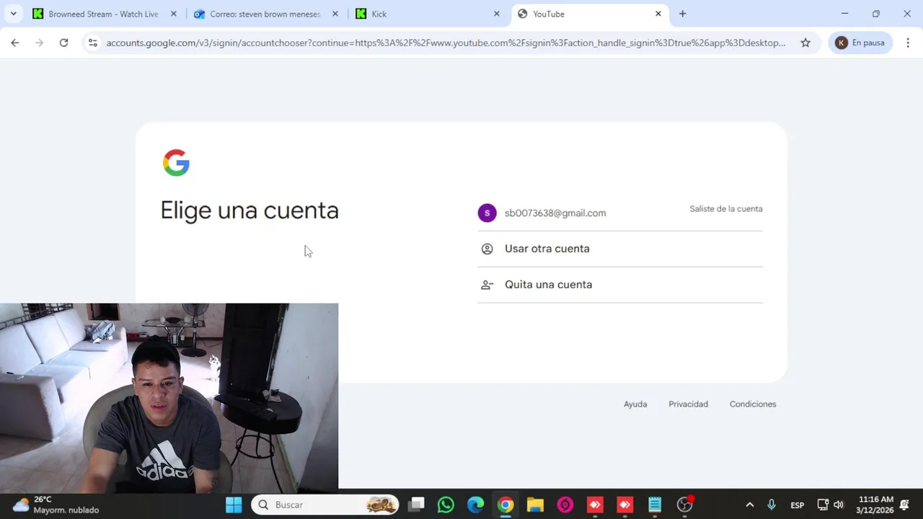The height and width of the screenshot is (519, 923).
Task: Open File Explorer from the taskbar
Action: pyautogui.click(x=535, y=505)
